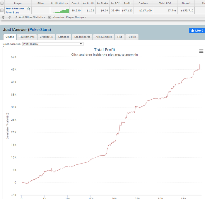Click the trash delete icon
Screen dimensions: 205x199
[x=3, y=17]
